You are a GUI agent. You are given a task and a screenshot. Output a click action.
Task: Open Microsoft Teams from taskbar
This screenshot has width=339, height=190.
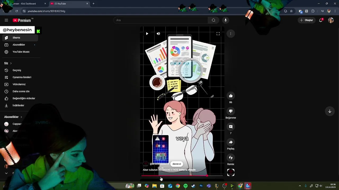click(x=209, y=186)
